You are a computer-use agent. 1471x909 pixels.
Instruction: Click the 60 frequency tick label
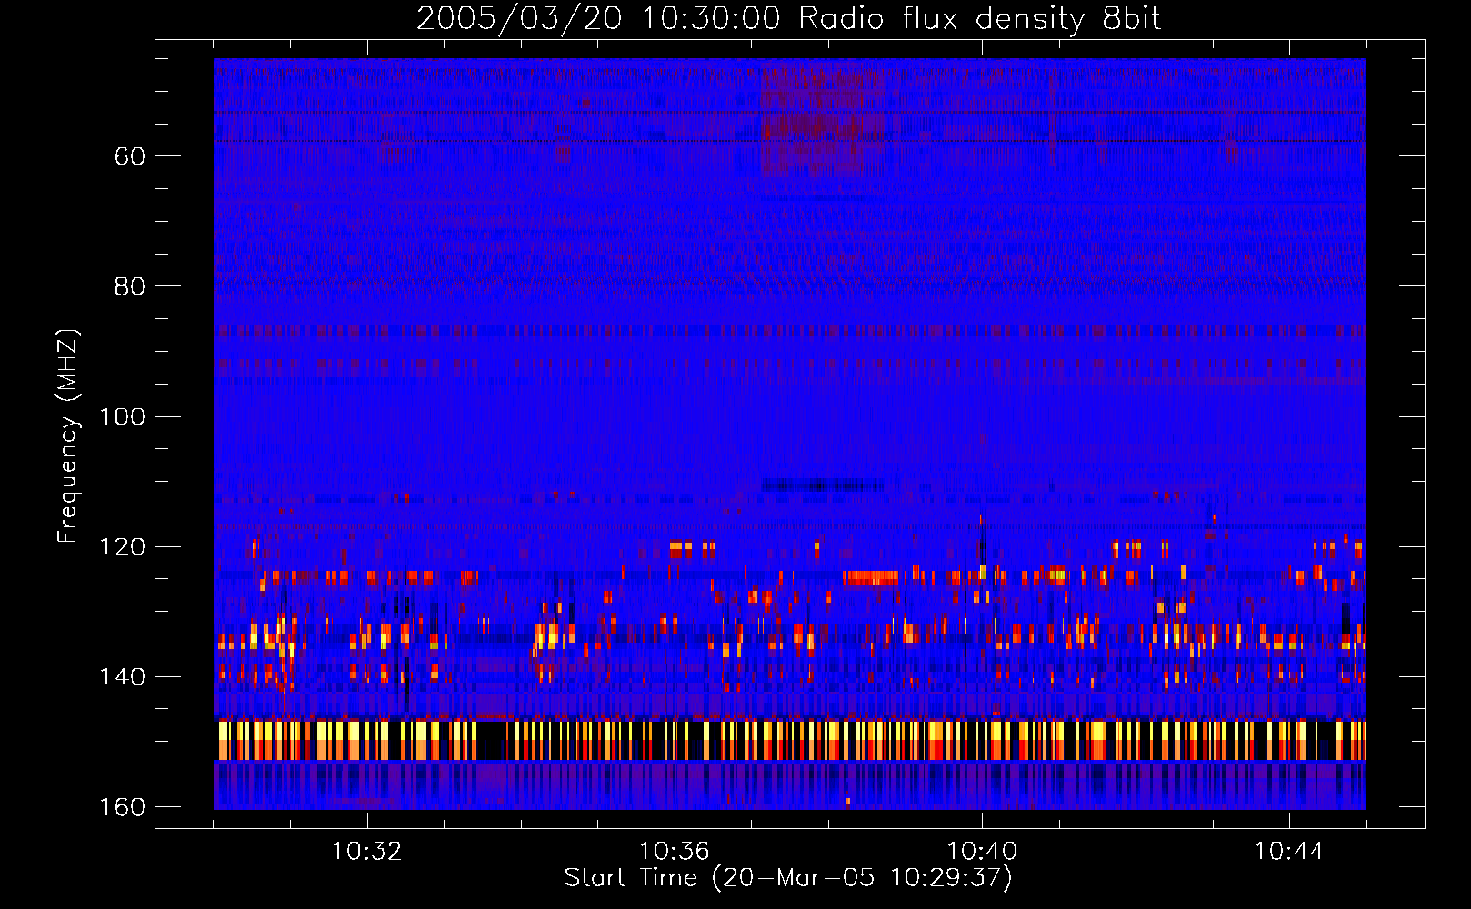click(130, 156)
